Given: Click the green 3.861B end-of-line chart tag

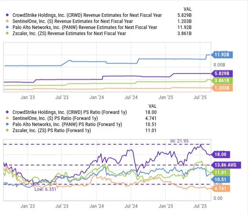Looking at the screenshot, I should 222,81.
